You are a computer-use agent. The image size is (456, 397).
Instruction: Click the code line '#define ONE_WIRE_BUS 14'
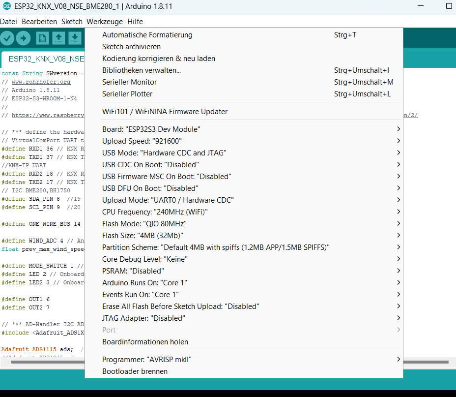click(x=41, y=224)
